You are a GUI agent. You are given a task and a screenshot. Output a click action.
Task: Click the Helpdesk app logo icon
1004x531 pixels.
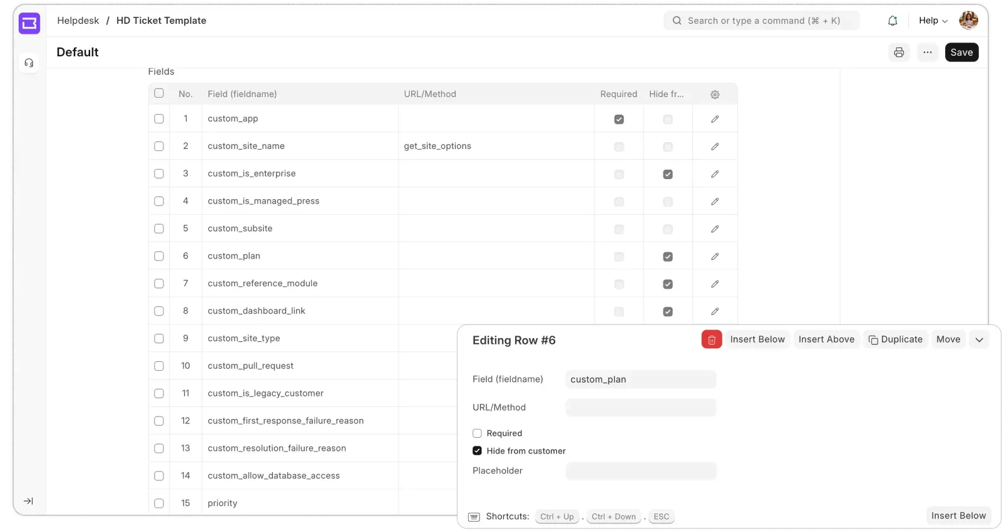(29, 23)
